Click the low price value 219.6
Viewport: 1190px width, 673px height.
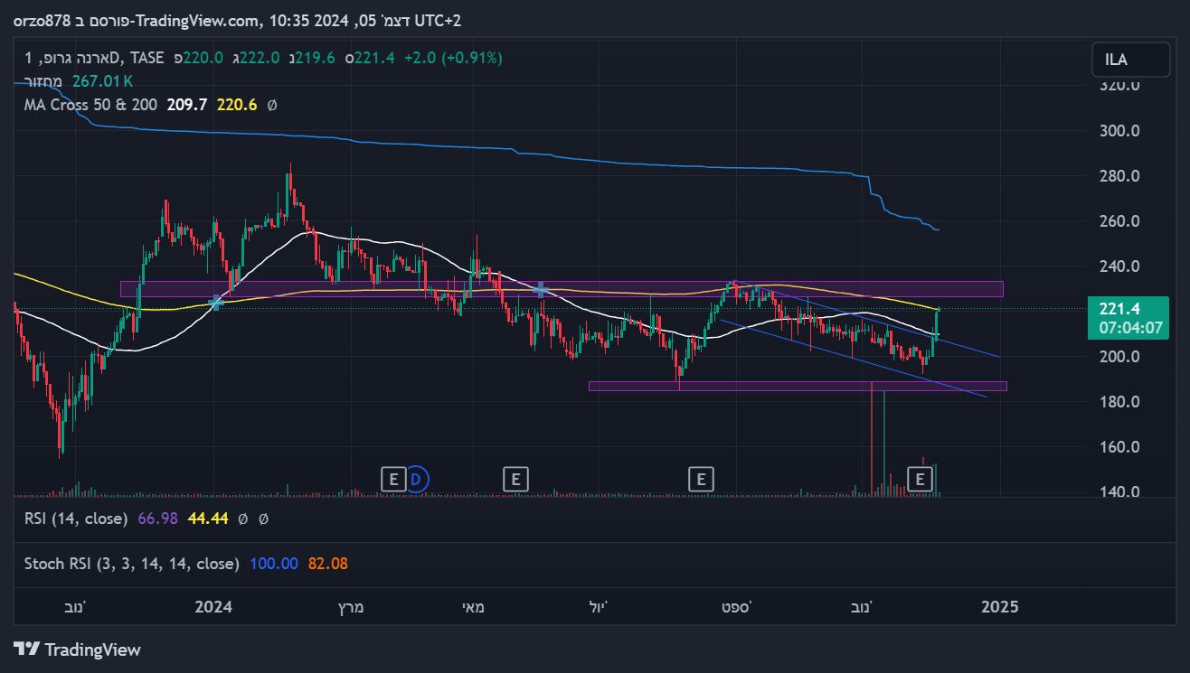(x=316, y=58)
